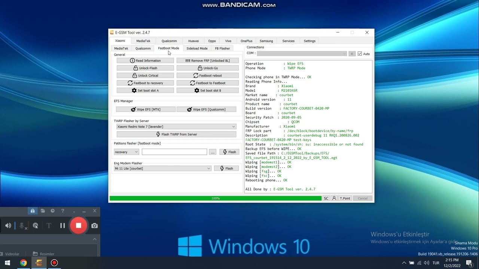479x269 pixels.
Task: Click the lock icon in Bandicam bar
Action: [x=33, y=211]
